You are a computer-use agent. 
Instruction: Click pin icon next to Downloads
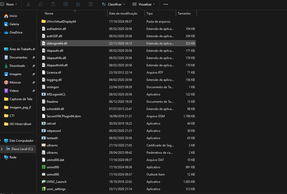(34, 66)
